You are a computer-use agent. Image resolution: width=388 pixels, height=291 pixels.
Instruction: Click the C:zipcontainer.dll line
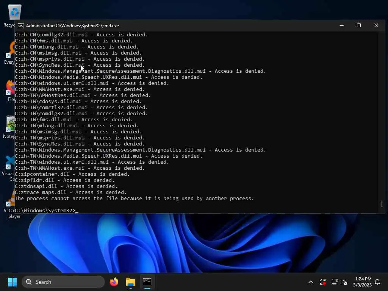pyautogui.click(x=72, y=174)
